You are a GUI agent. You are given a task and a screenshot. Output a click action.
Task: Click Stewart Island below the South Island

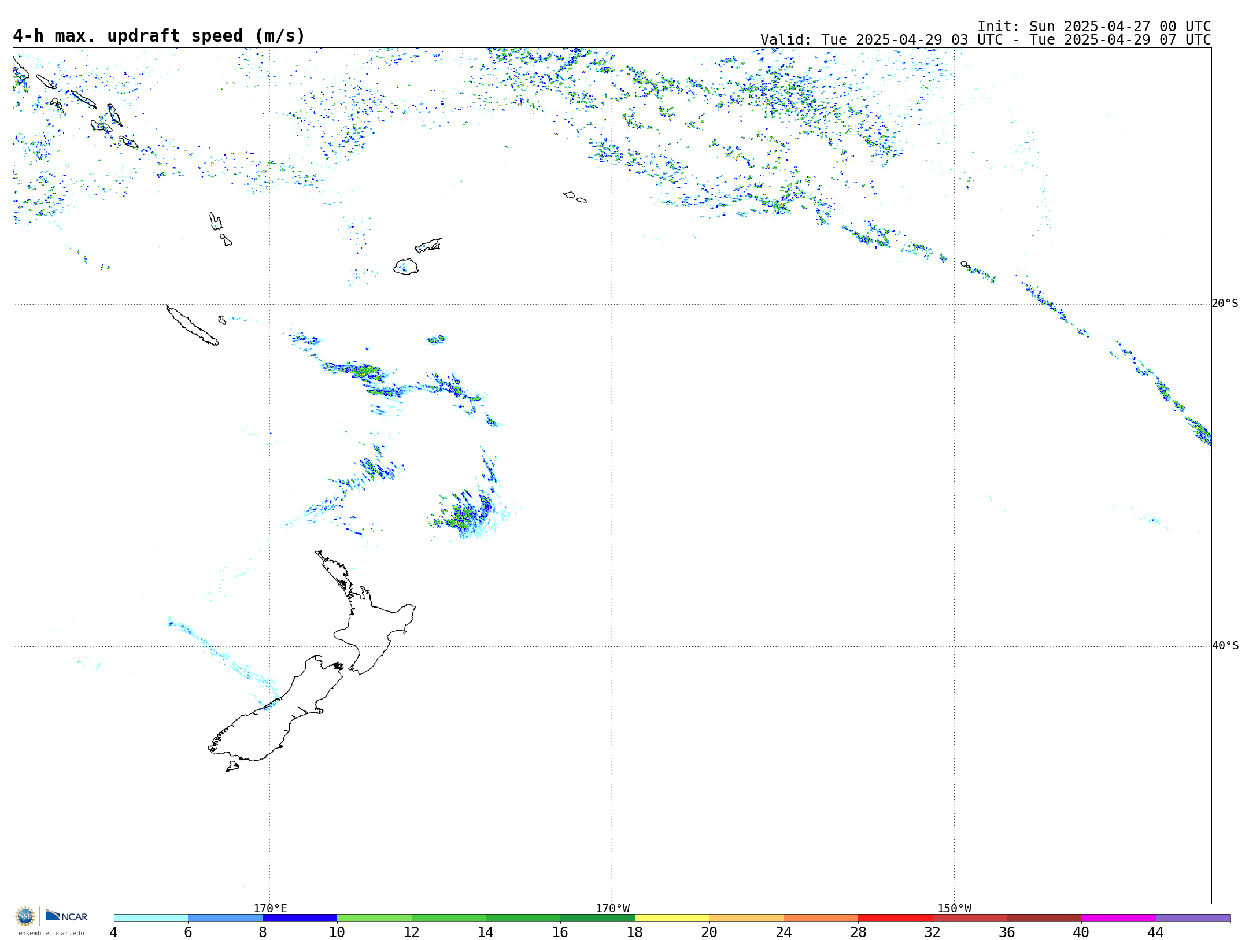232,767
